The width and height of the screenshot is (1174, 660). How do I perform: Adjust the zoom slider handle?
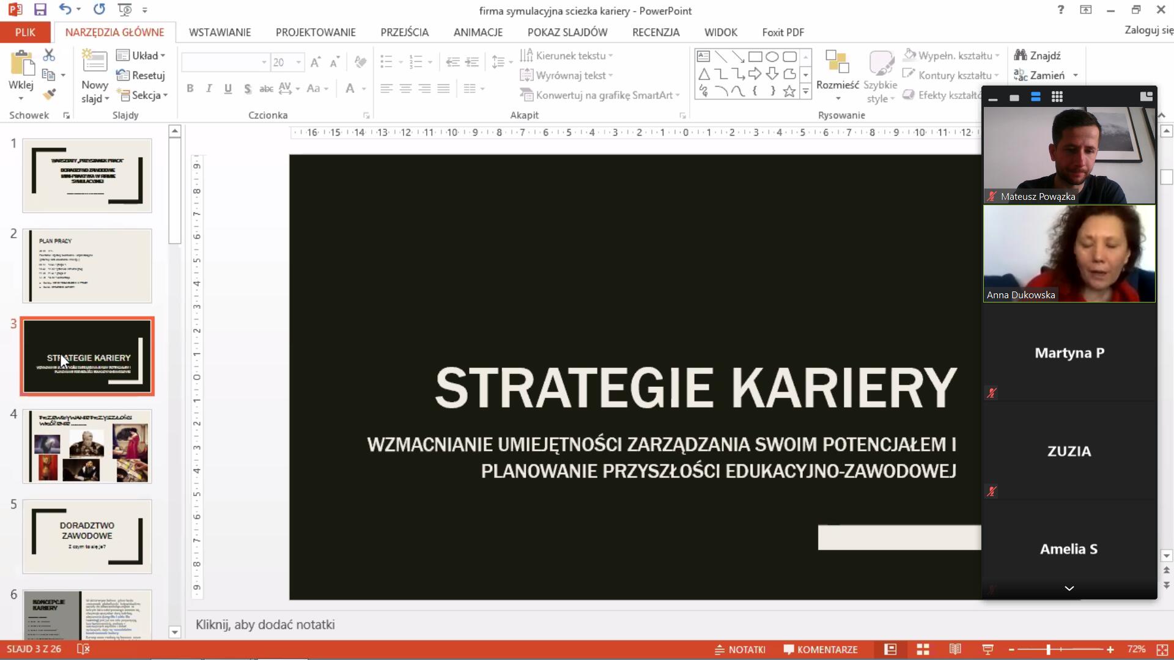[1048, 649]
